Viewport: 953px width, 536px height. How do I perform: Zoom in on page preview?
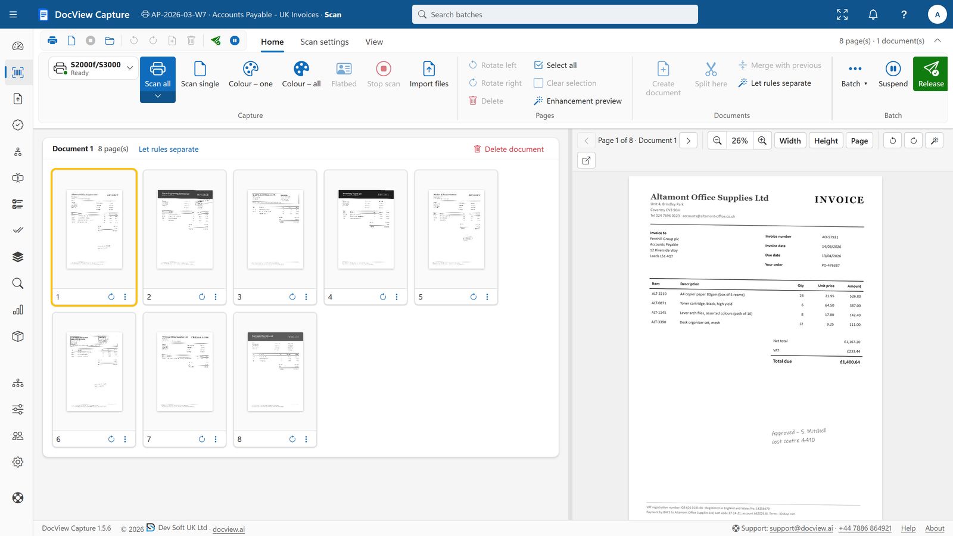(762, 141)
